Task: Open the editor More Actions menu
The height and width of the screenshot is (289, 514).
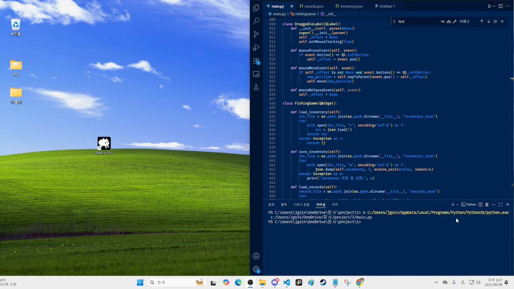Action: (508, 6)
